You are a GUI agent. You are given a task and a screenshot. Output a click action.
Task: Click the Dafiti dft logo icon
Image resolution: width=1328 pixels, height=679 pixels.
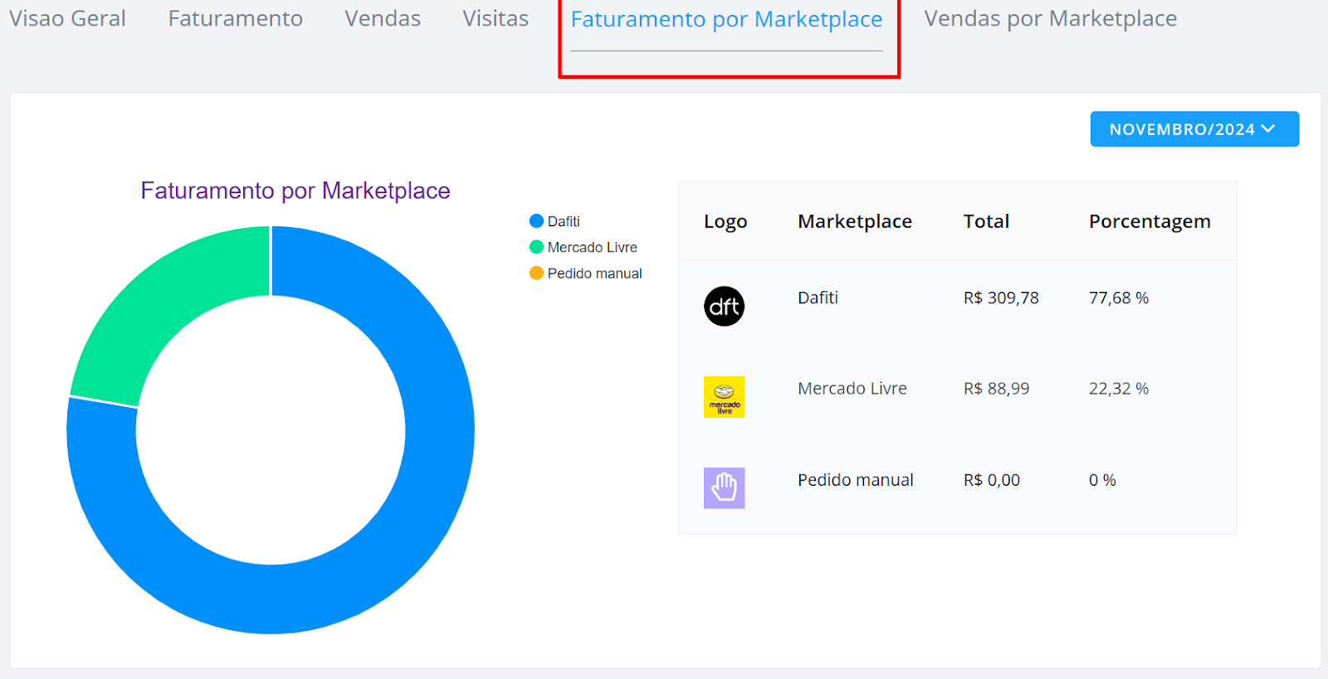(724, 307)
